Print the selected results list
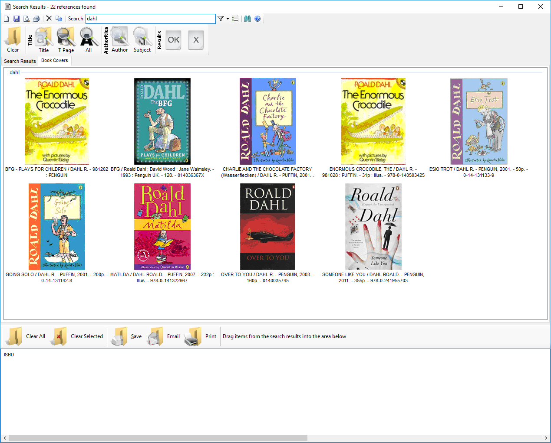Screen dimensions: 551x443 point(200,336)
